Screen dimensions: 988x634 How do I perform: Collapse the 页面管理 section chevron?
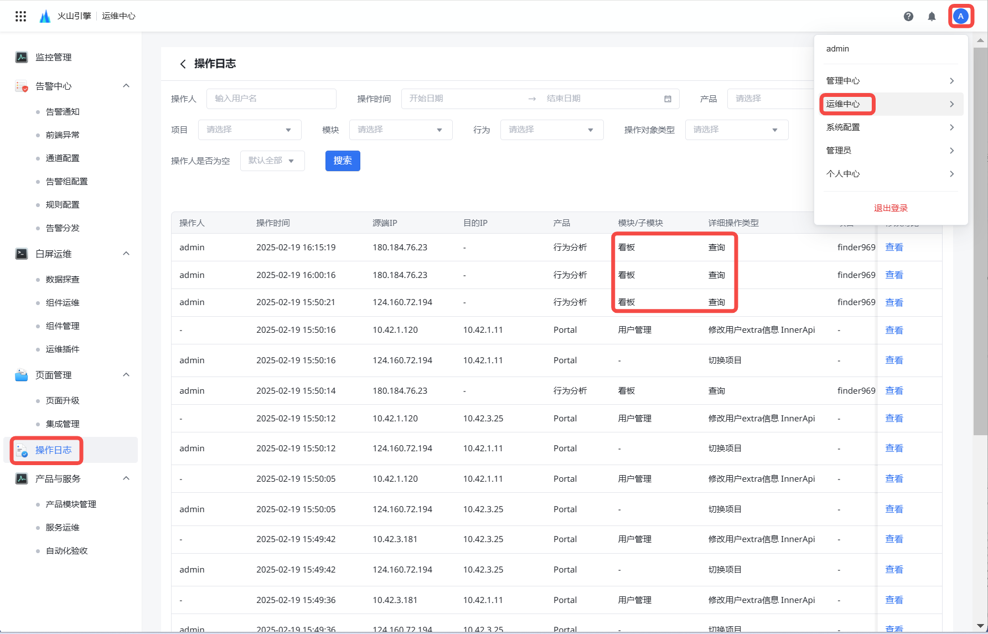coord(126,375)
